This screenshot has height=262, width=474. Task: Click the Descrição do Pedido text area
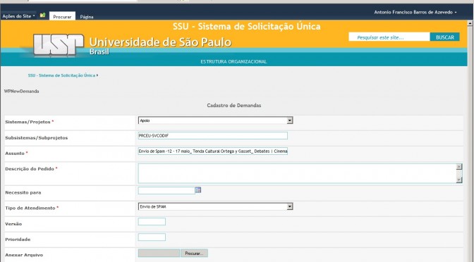tap(298, 173)
